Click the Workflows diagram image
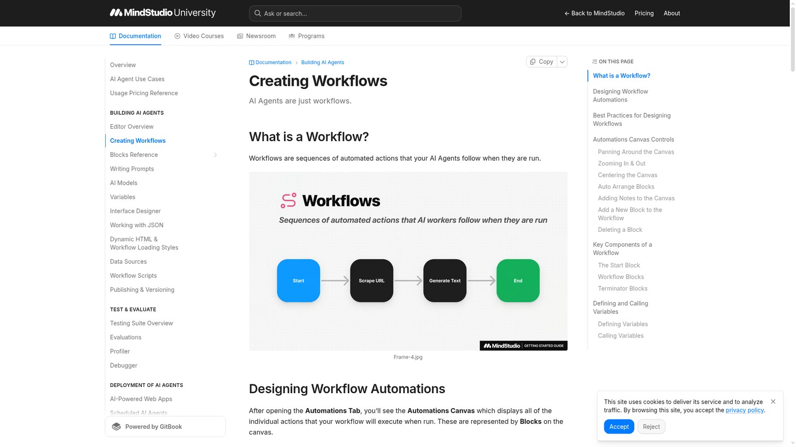The height and width of the screenshot is (447, 796). tap(408, 261)
